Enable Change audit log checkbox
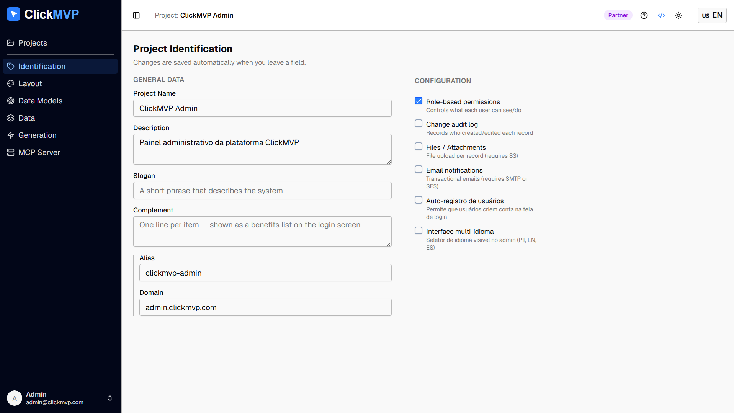 [418, 124]
